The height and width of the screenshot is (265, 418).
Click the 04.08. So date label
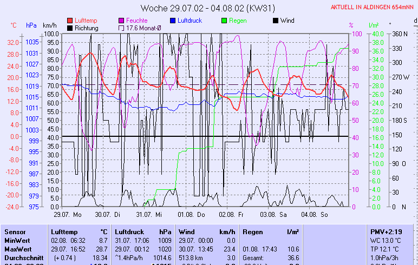(314, 215)
